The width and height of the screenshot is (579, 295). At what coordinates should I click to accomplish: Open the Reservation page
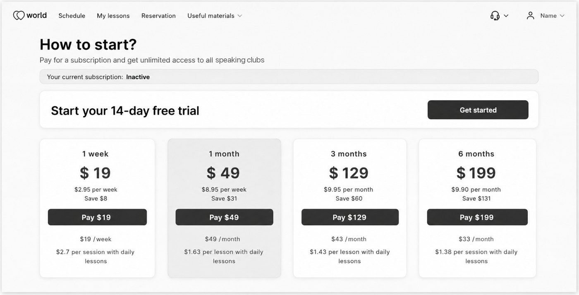(x=158, y=16)
